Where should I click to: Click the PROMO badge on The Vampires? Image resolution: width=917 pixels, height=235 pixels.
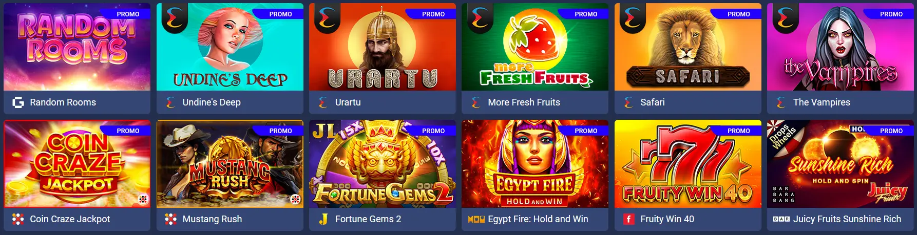[891, 14]
